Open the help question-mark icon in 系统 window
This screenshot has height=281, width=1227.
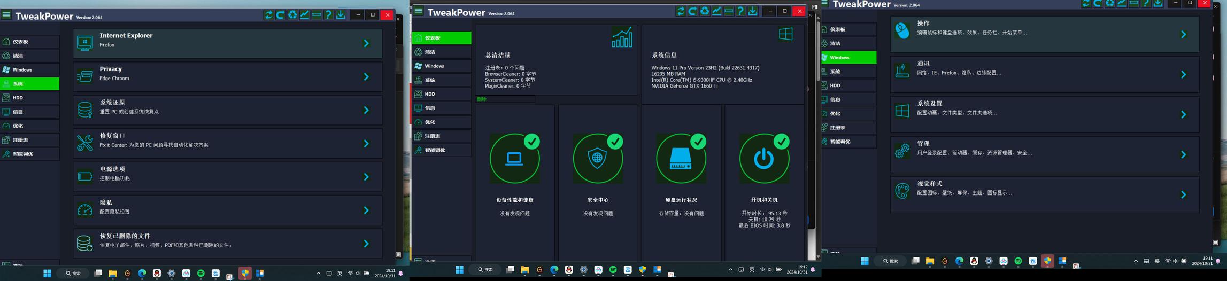pyautogui.click(x=329, y=15)
